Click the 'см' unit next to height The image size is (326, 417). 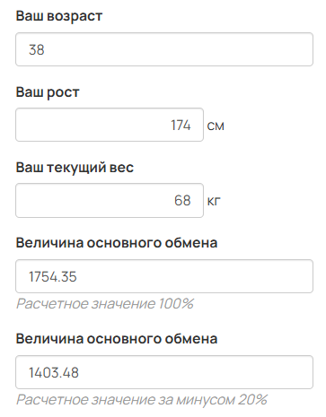coord(216,126)
